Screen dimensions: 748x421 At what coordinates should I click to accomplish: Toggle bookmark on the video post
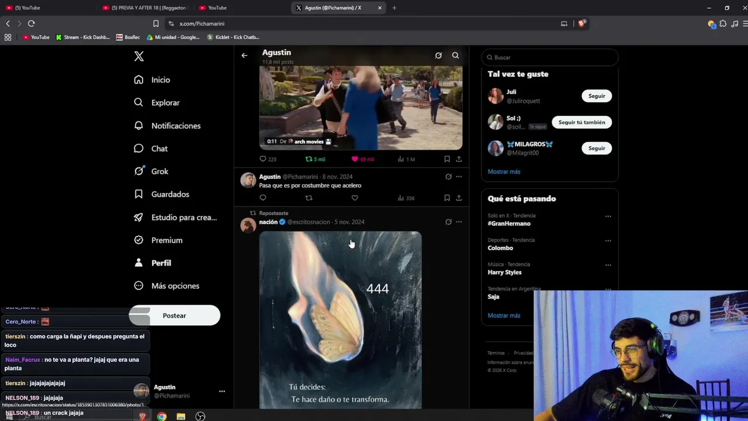[x=447, y=159]
